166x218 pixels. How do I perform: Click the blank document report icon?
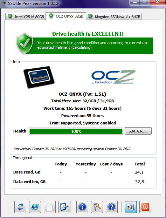(50, 207)
